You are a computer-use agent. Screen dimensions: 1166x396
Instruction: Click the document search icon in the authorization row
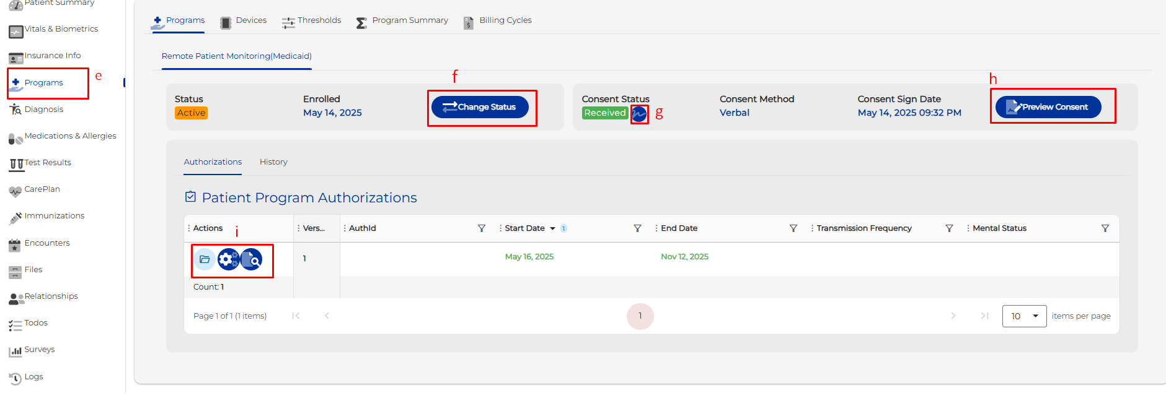tap(251, 259)
